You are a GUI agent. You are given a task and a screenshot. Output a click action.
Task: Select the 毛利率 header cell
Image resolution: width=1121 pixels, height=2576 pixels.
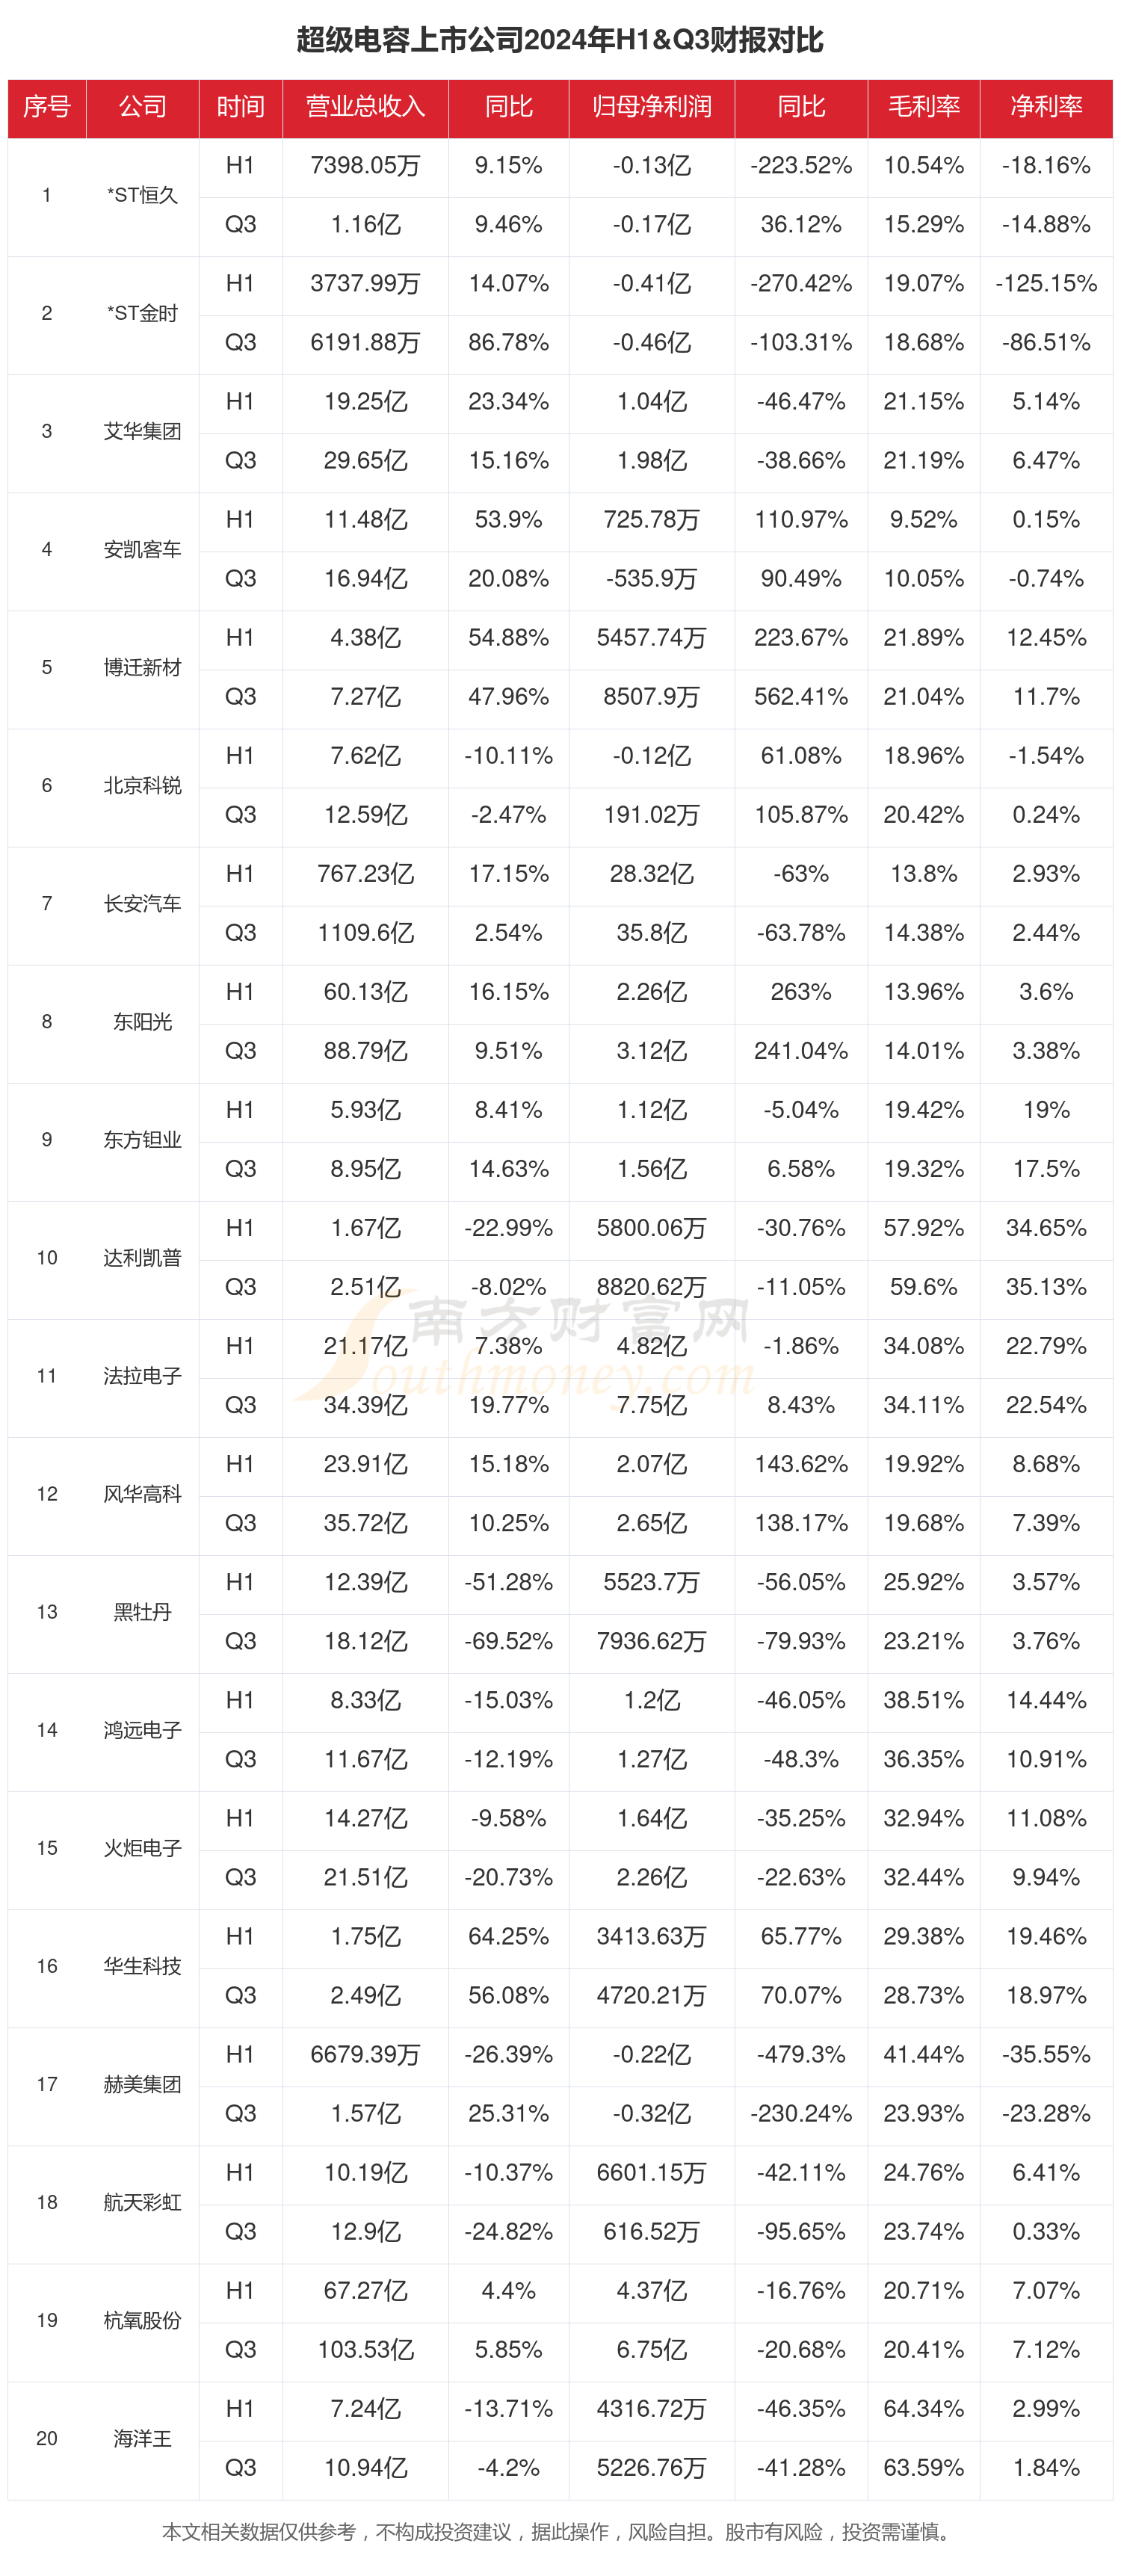[923, 107]
